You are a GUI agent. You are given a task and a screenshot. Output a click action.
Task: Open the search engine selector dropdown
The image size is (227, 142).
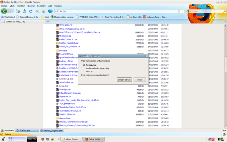click(188, 11)
